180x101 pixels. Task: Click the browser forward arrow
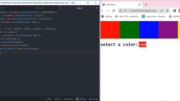pos(108,11)
